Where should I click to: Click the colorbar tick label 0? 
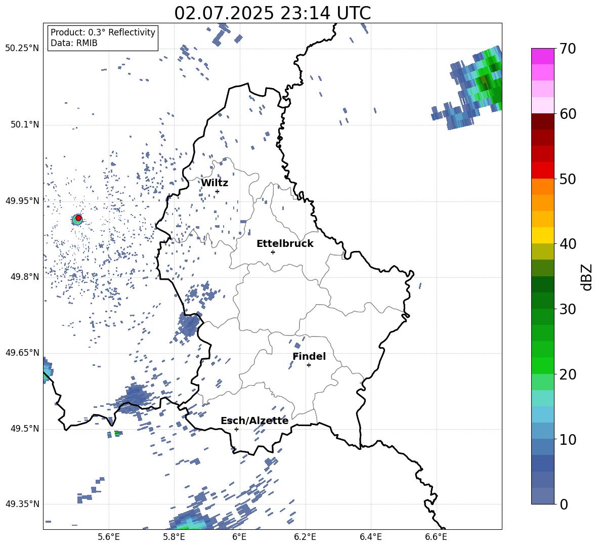pyautogui.click(x=564, y=504)
